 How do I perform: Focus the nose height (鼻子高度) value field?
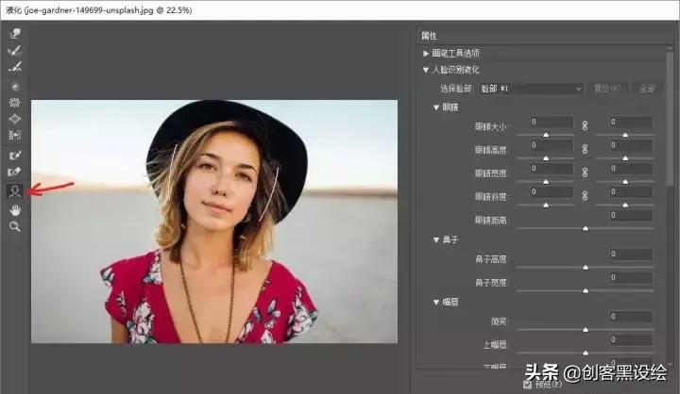(631, 254)
